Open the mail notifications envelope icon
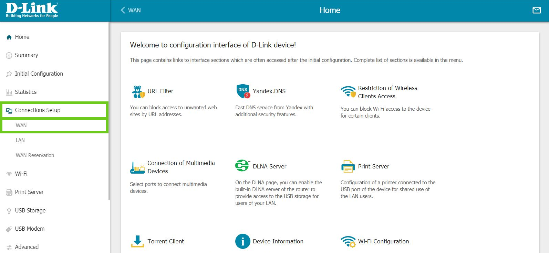The image size is (549, 253). [x=537, y=10]
